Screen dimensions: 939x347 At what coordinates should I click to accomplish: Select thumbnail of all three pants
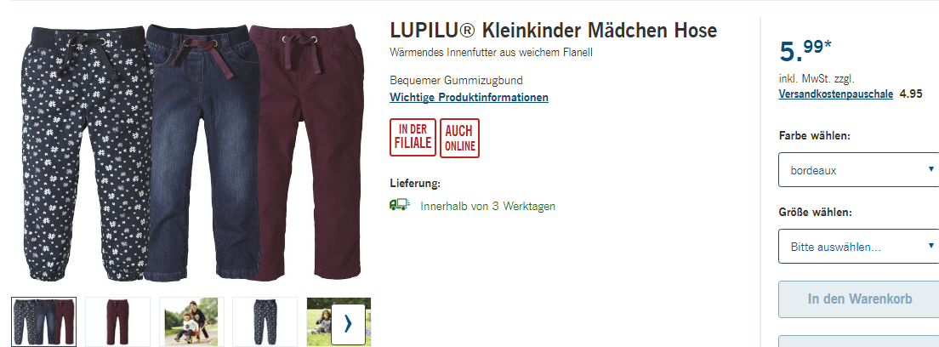pos(43,321)
